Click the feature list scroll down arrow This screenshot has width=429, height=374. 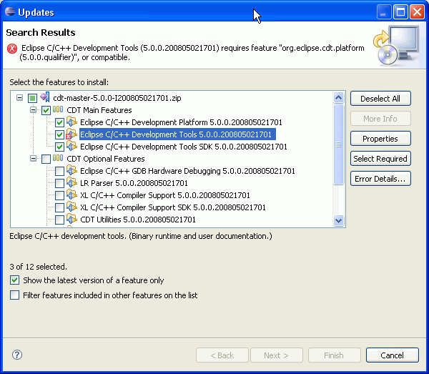pyautogui.click(x=338, y=220)
